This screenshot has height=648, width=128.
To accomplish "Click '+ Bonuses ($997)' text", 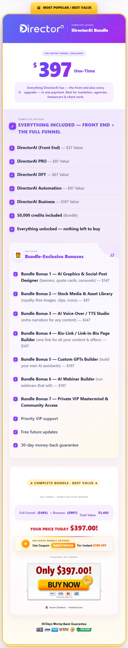I will tap(64, 513).
